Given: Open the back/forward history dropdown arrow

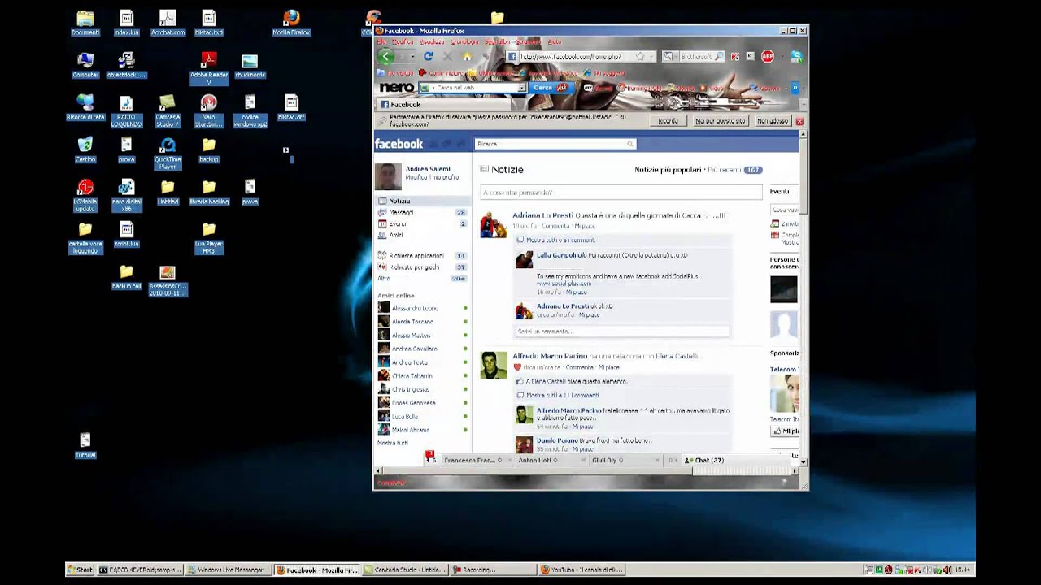Looking at the screenshot, I should point(412,57).
